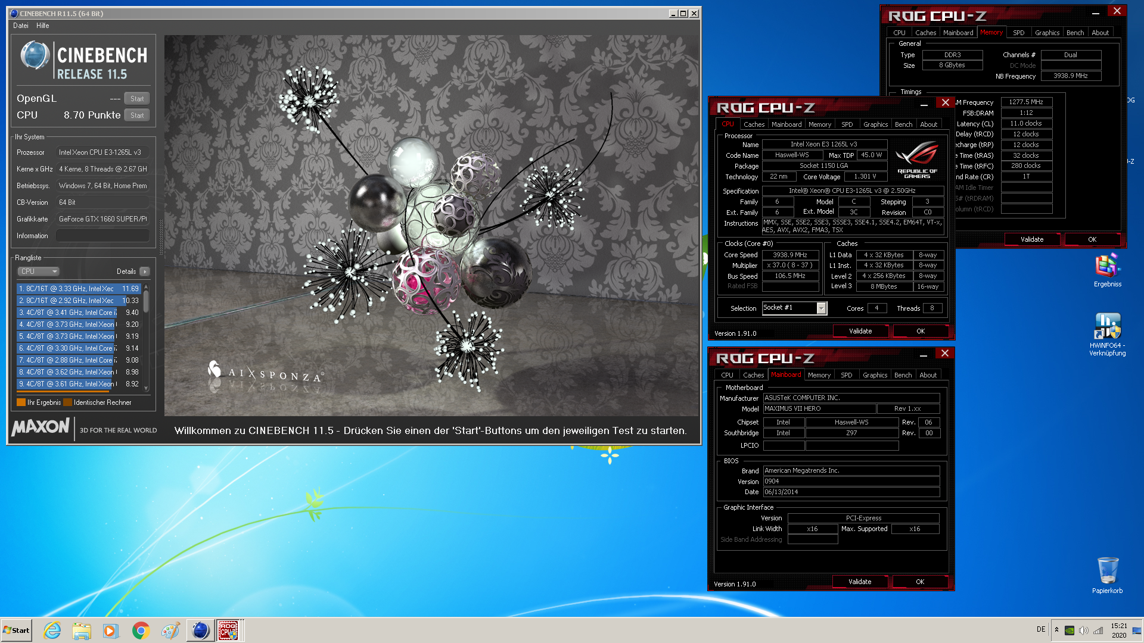The height and width of the screenshot is (643, 1144).
Task: Open the Papierkorb recycle bin
Action: [x=1108, y=576]
